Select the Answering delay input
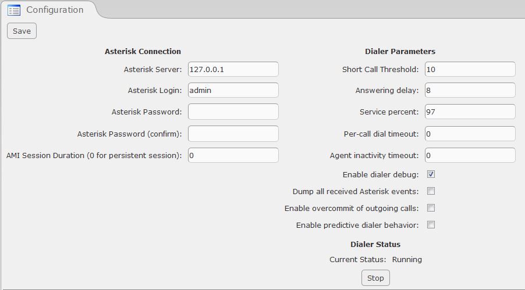Screen dimensions: 525x290 point(470,90)
